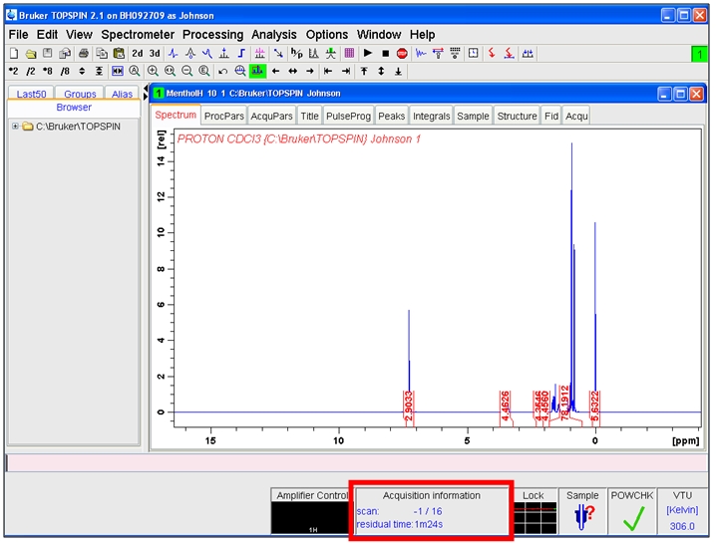Zoom in with the plus magnifier
Image resolution: width=716 pixels, height=544 pixels.
[153, 71]
